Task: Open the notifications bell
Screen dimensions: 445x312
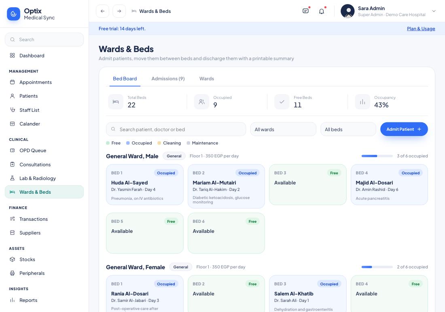Action: [322, 11]
